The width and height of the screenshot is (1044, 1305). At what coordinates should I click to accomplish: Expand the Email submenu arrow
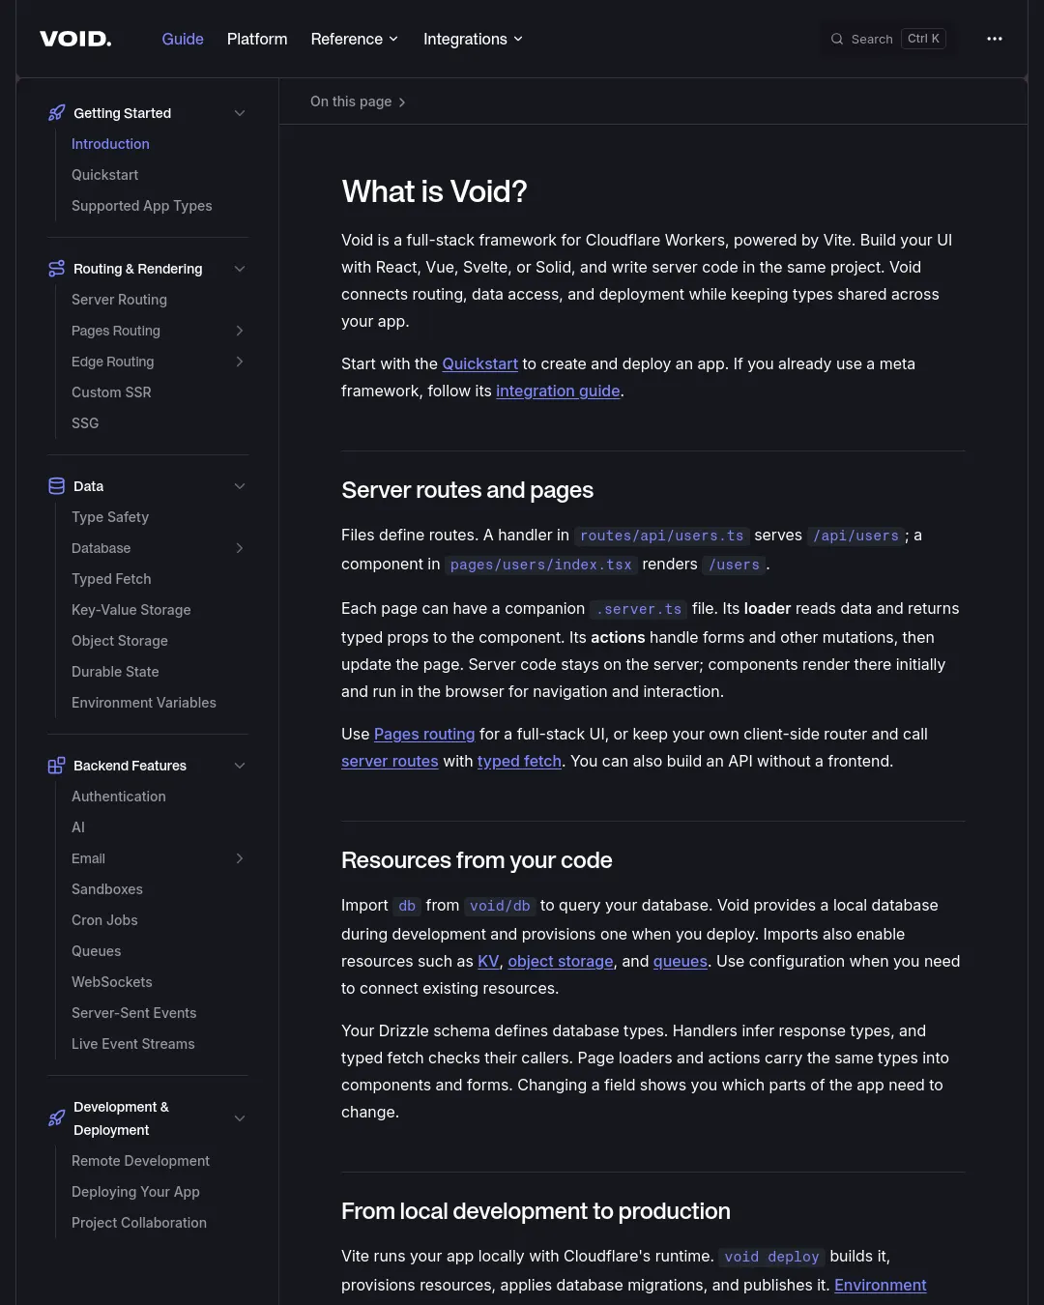[x=240, y=858]
